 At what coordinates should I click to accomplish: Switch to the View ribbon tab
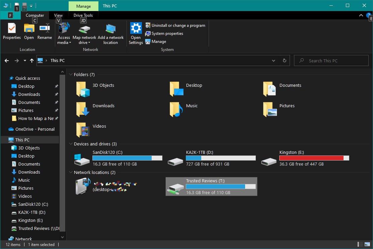point(58,15)
